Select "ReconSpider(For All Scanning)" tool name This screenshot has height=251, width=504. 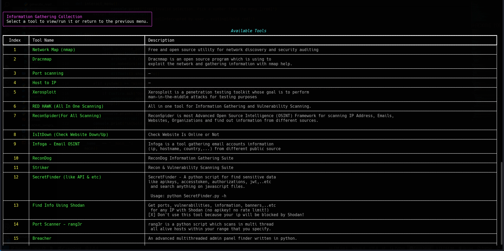pos(67,116)
